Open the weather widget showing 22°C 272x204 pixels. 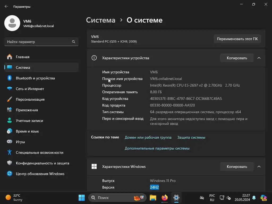14,198
